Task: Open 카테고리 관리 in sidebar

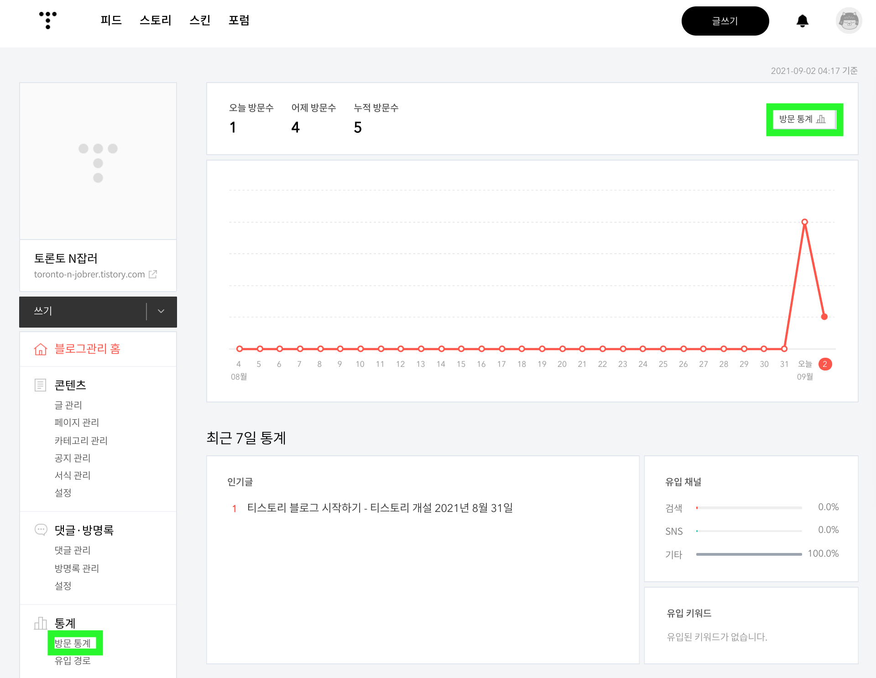Action: [x=81, y=441]
